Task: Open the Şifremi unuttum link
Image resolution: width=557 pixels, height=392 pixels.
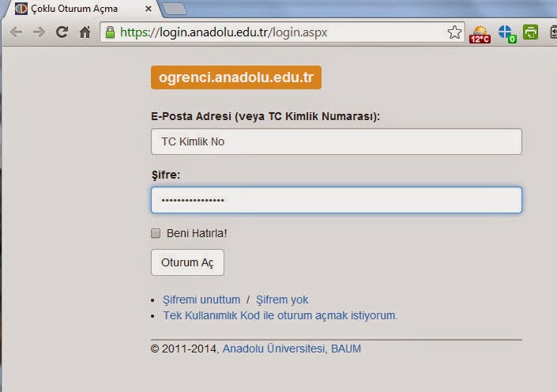Action: tap(201, 300)
